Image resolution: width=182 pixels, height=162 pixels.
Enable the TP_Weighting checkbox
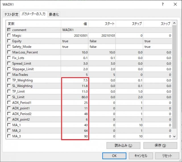(x=9, y=80)
